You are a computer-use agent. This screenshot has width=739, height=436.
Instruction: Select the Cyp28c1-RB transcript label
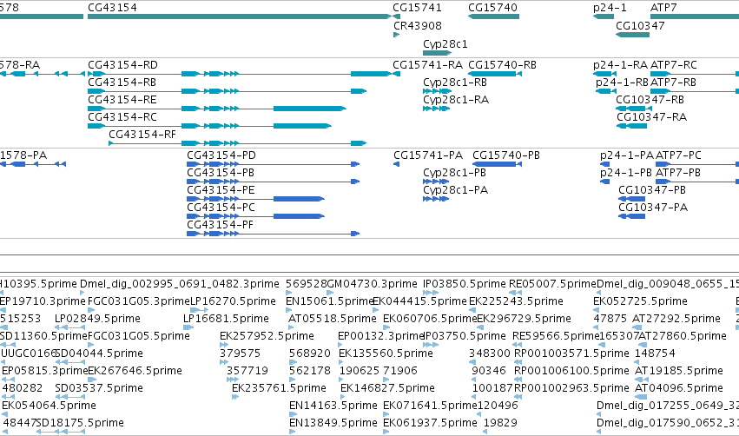(x=455, y=82)
